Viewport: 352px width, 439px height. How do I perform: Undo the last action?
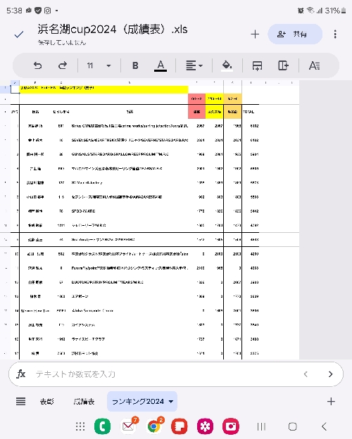37,65
